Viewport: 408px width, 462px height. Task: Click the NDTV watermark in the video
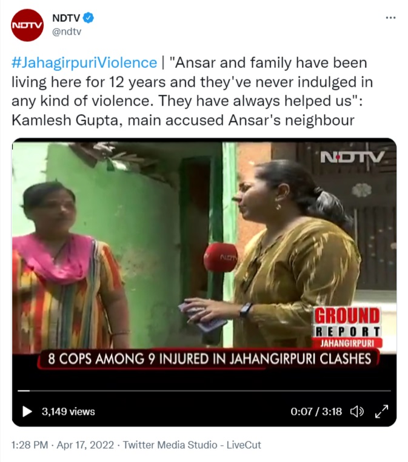click(x=352, y=157)
